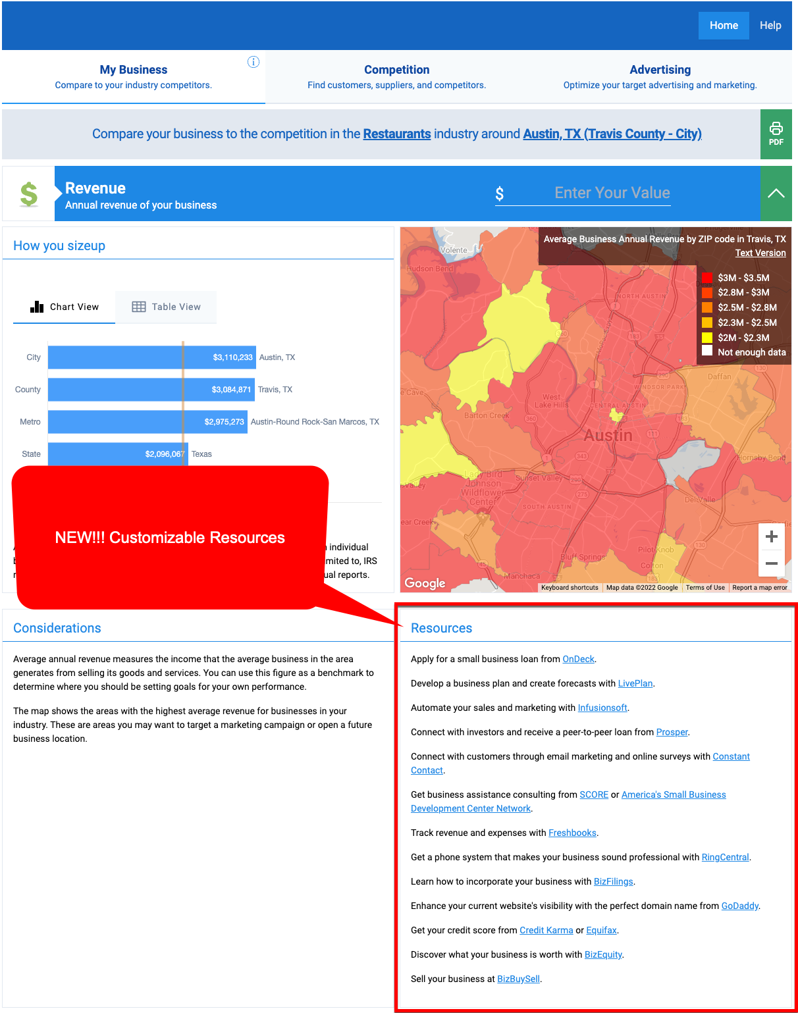Open the Infusionsoft link
This screenshot has height=1013, width=798.
pos(602,708)
